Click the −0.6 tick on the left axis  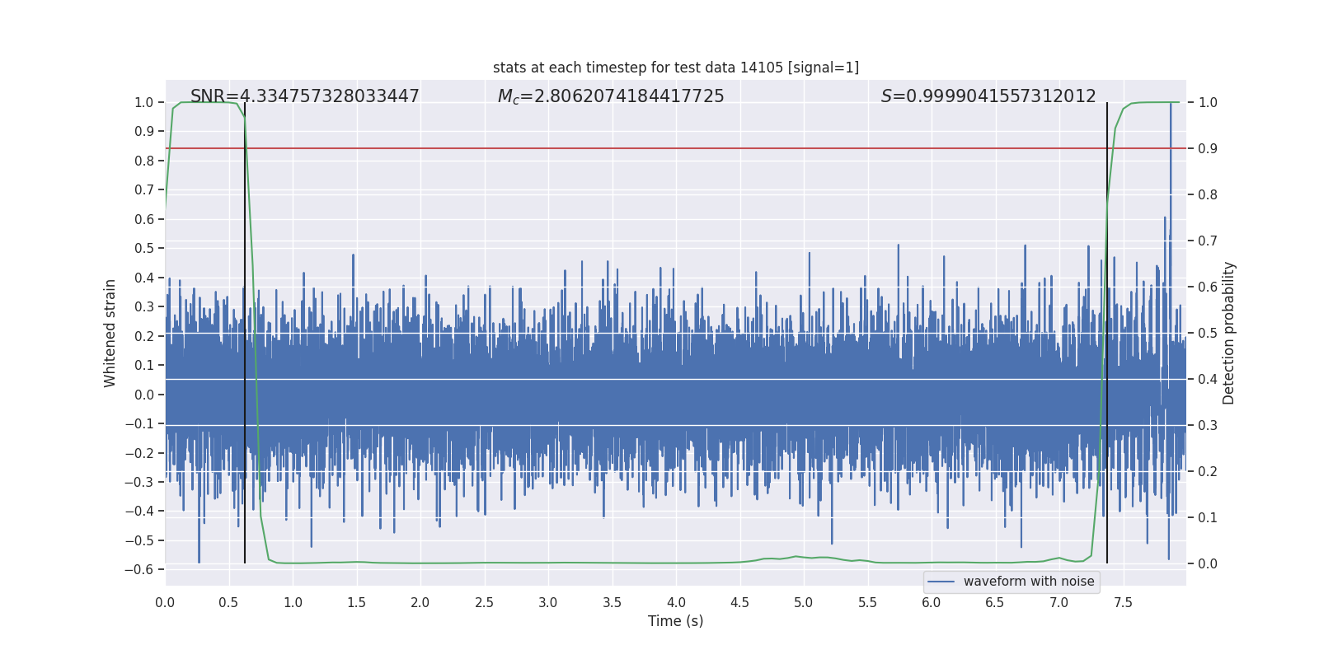pyautogui.click(x=140, y=569)
